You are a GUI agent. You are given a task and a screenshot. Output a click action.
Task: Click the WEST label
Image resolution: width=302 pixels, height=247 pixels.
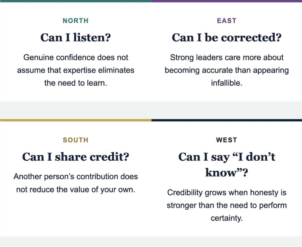coord(226,140)
